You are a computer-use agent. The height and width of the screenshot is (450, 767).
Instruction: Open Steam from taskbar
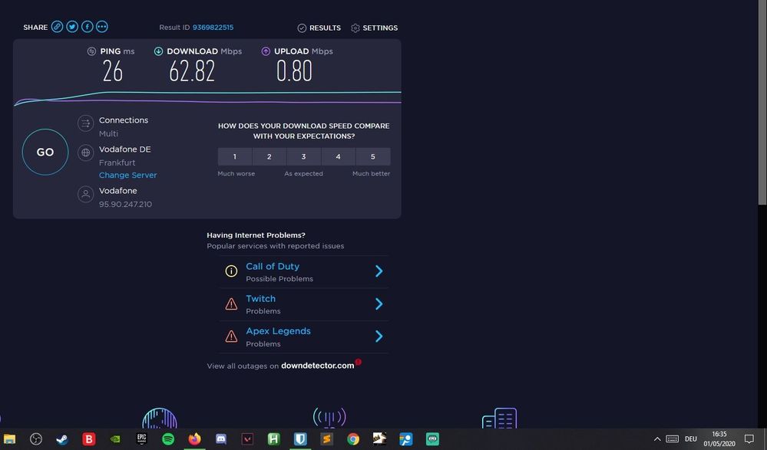(x=62, y=439)
